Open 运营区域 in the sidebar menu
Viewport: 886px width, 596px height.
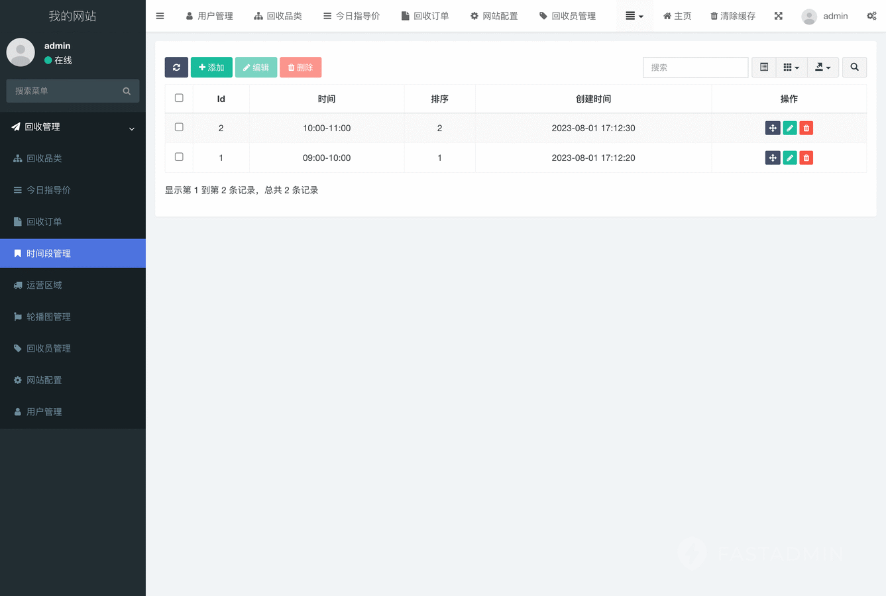[x=44, y=285]
